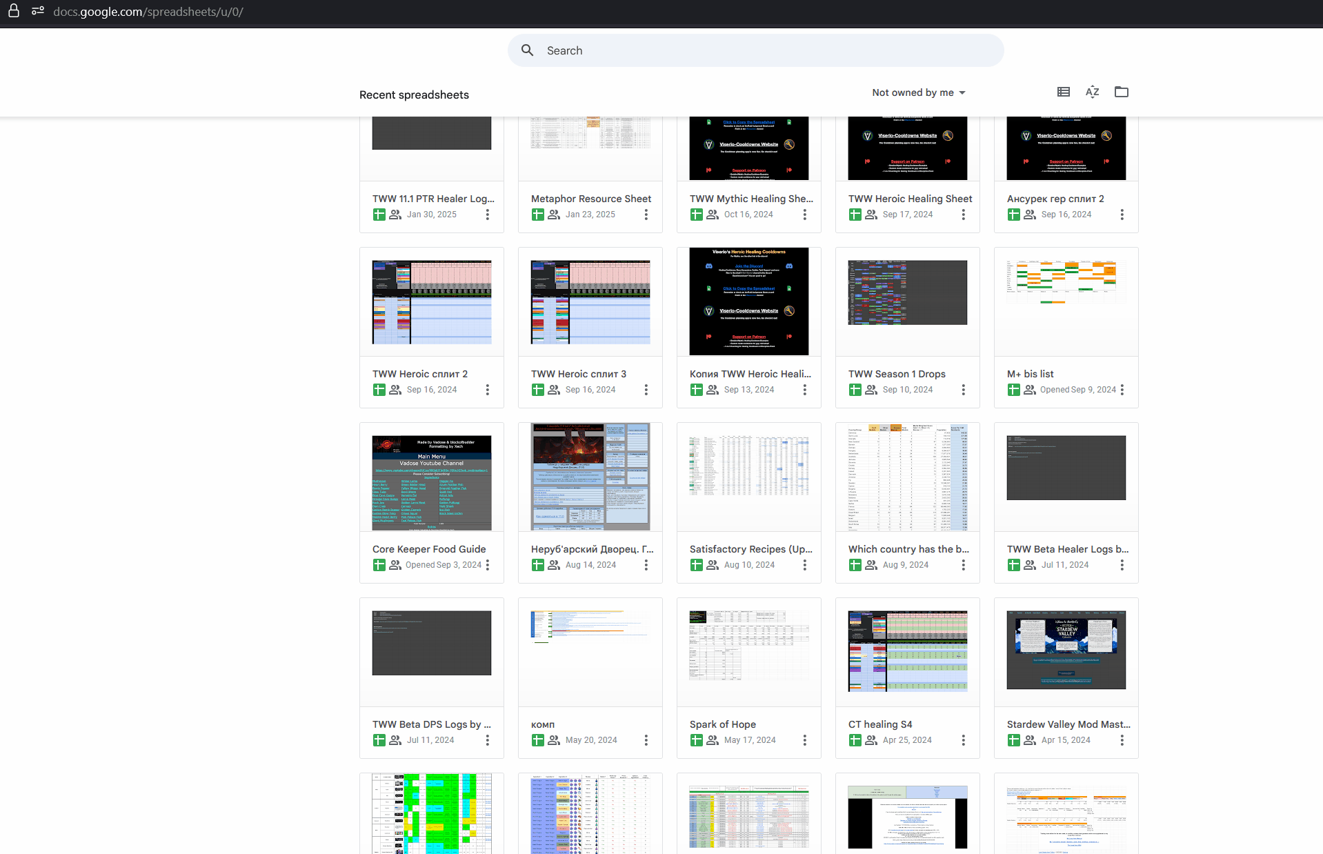Open more options for M+ bis list

point(1122,390)
